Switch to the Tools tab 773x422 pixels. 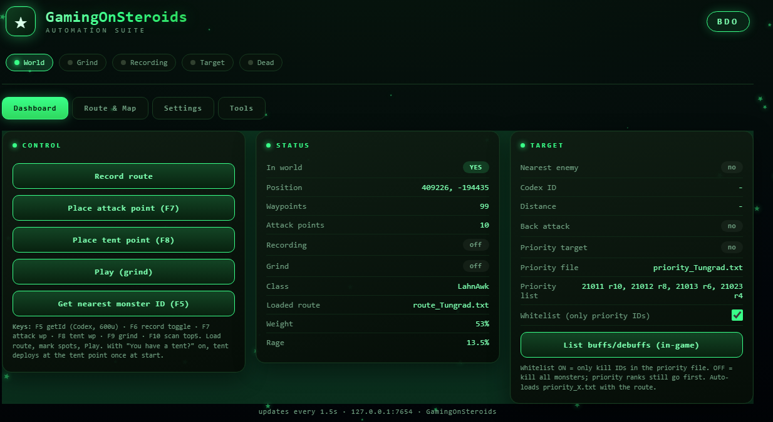(242, 108)
